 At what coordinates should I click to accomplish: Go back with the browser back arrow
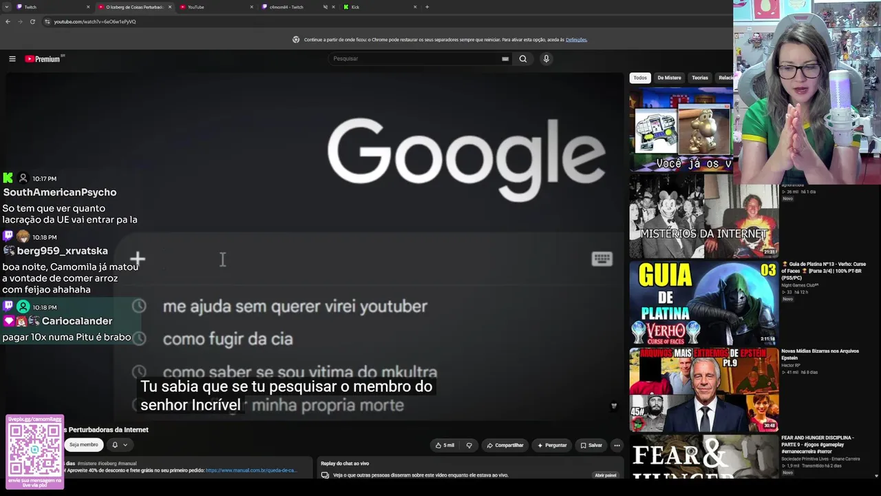8,21
